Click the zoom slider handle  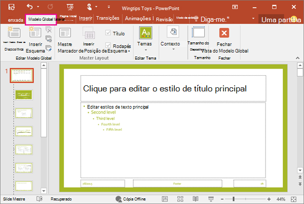(x=234, y=199)
